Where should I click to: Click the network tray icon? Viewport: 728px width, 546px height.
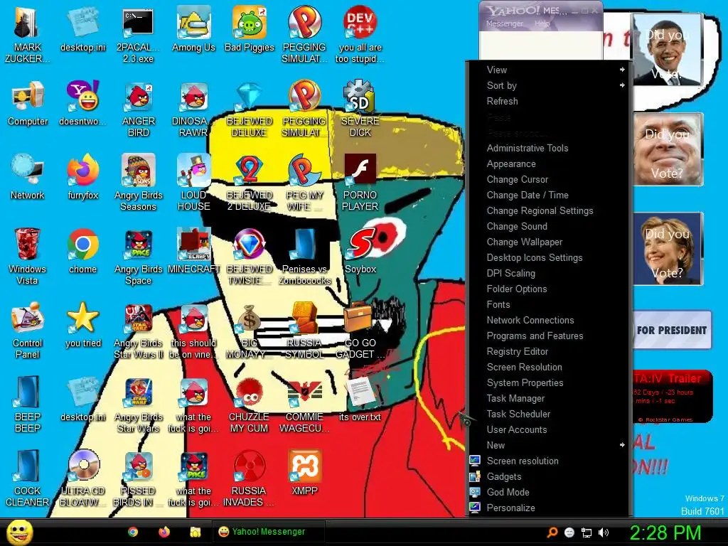pos(587,532)
